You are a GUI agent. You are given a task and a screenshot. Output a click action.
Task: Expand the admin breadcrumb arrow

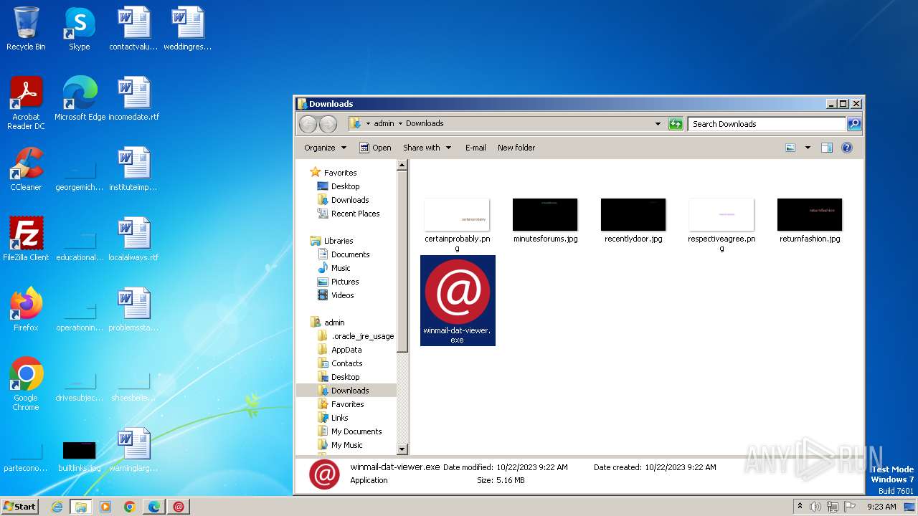click(400, 123)
